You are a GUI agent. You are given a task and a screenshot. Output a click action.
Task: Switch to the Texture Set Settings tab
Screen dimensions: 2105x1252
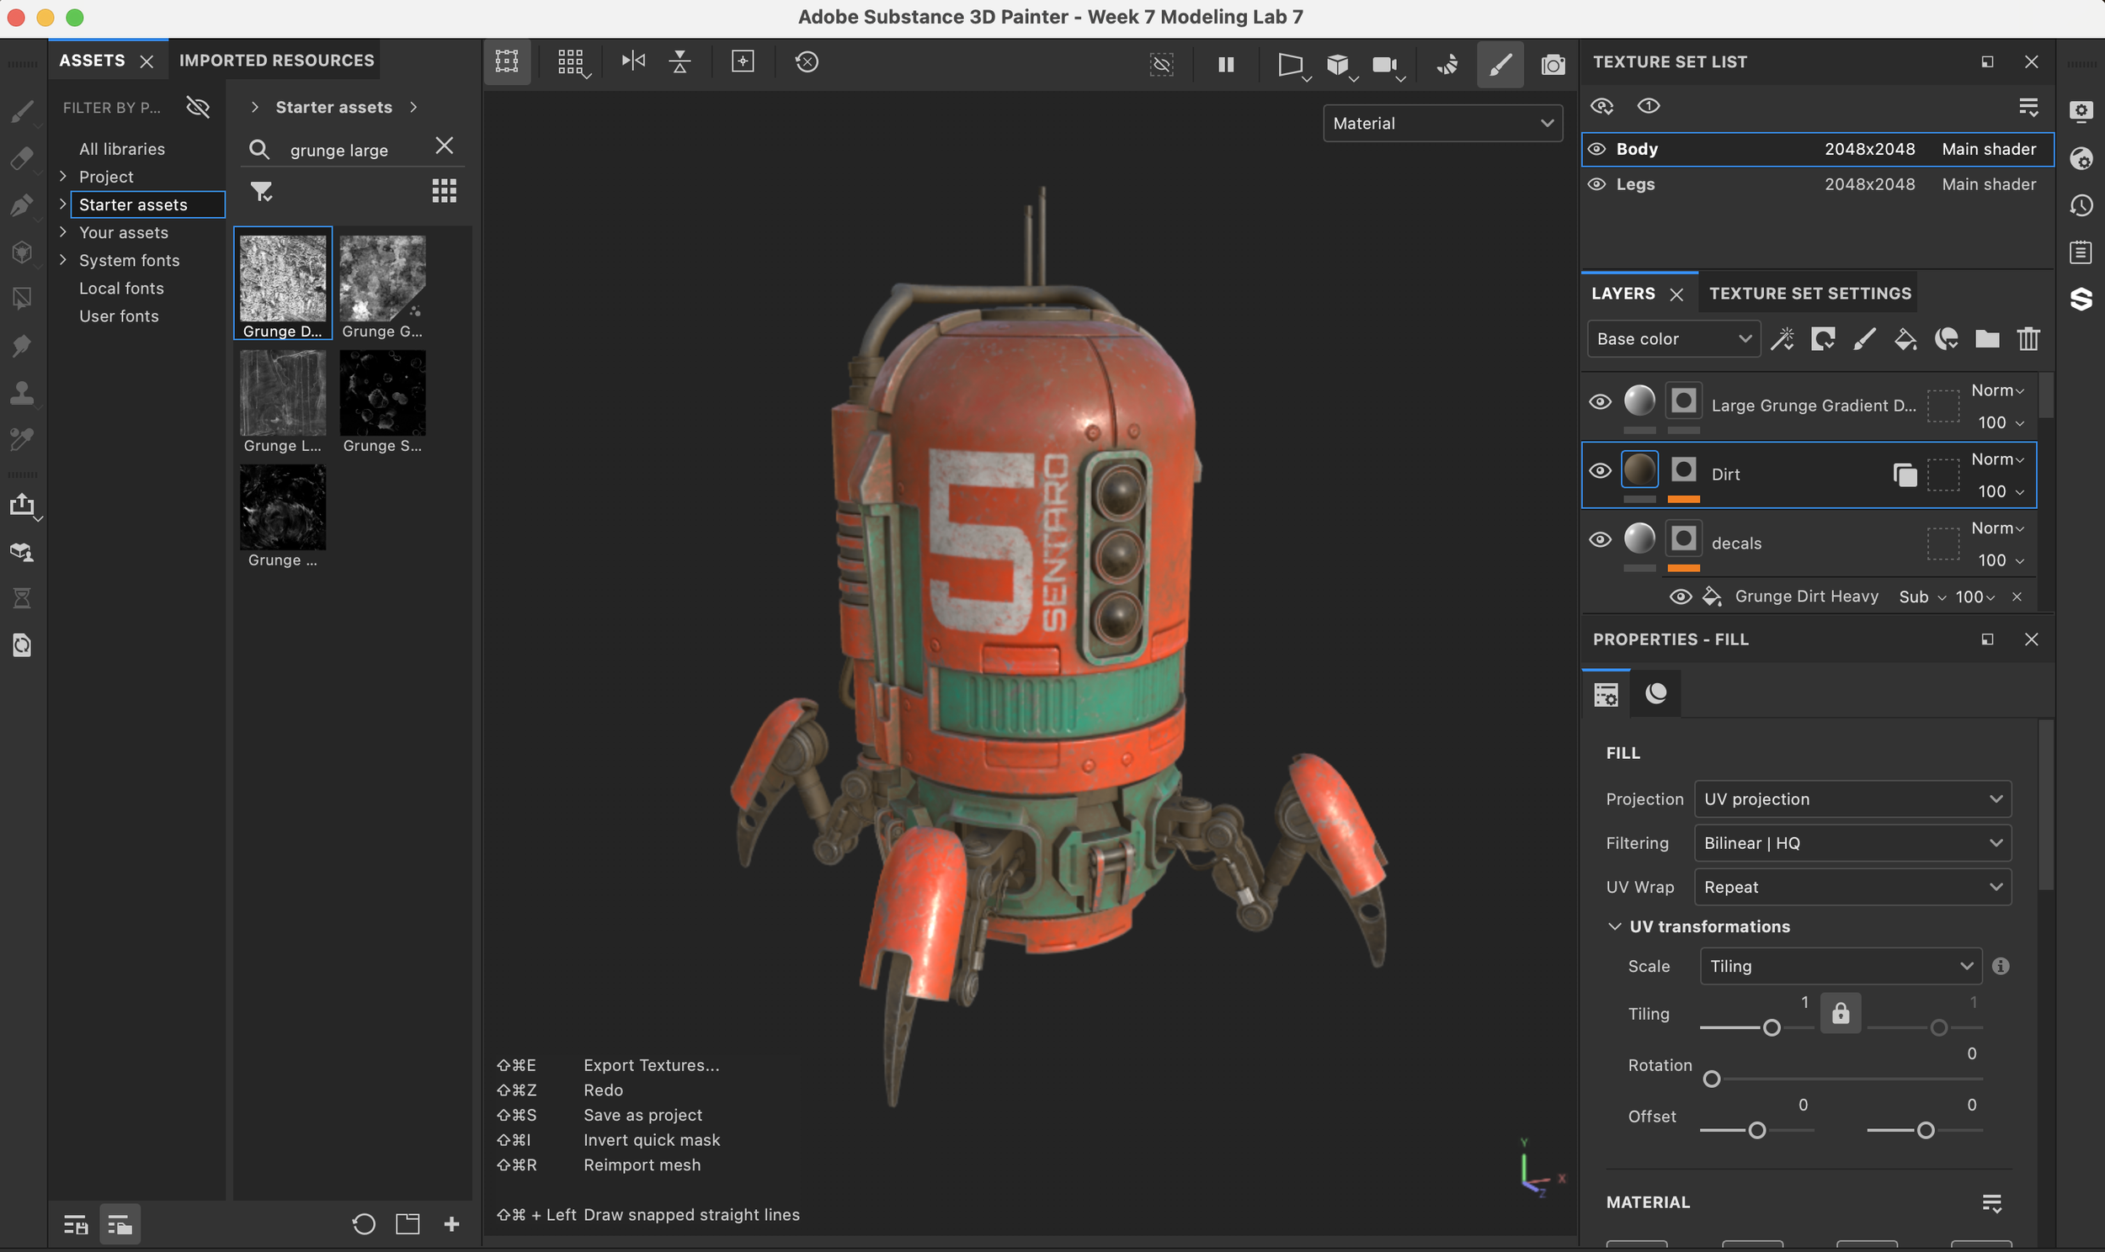1809,293
